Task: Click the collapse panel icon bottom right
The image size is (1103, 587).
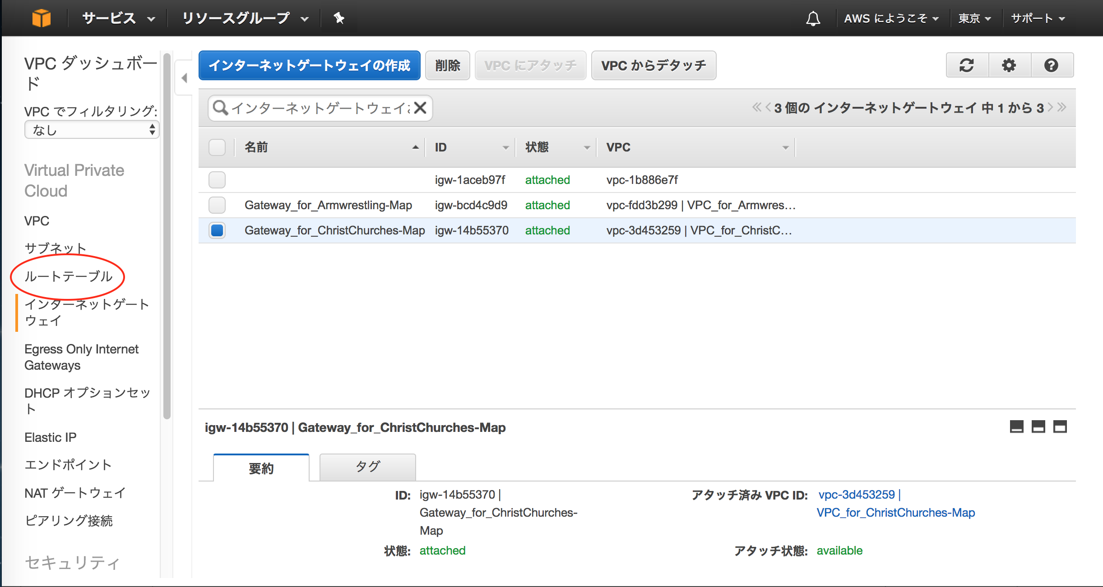Action: point(1017,427)
